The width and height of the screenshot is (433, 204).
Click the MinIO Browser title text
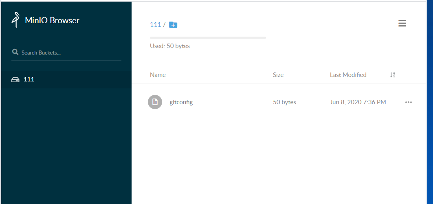[x=52, y=20]
